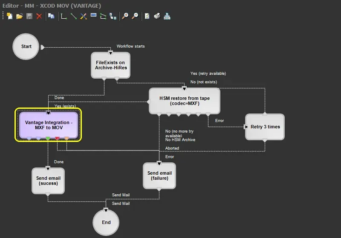Image resolution: width=341 pixels, height=238 pixels.
Task: Click the New workflow icon
Action: click(x=9, y=16)
